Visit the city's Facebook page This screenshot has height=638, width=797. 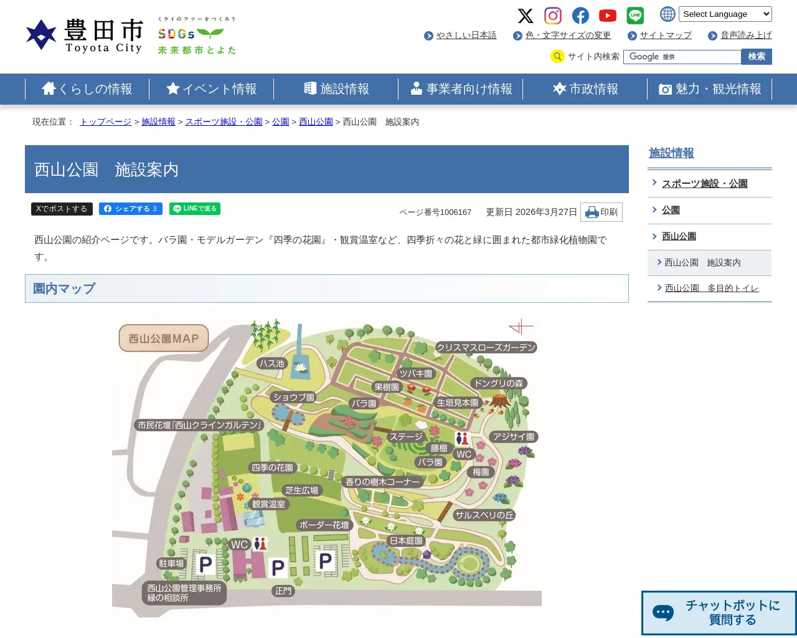coord(580,16)
